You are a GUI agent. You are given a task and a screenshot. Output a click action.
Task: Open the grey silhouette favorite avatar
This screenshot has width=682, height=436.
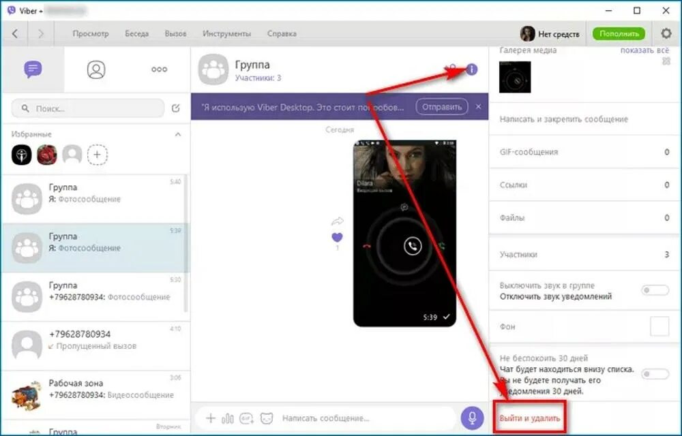pos(72,155)
